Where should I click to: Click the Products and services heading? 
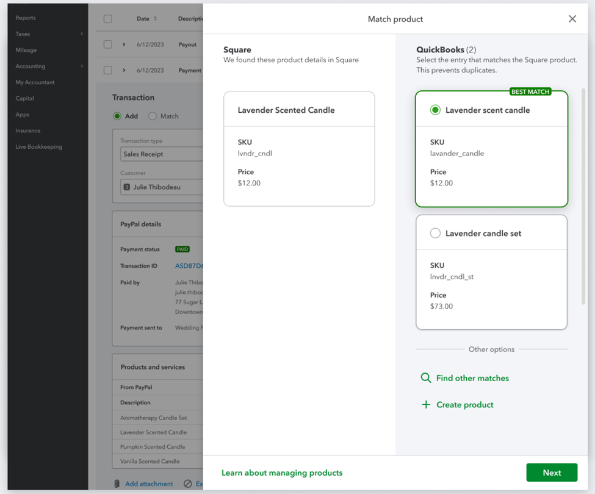point(153,367)
